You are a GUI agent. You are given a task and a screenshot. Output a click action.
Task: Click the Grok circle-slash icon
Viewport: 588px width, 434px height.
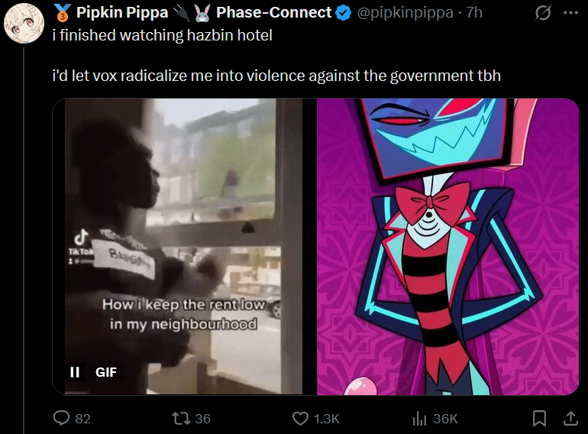543,13
